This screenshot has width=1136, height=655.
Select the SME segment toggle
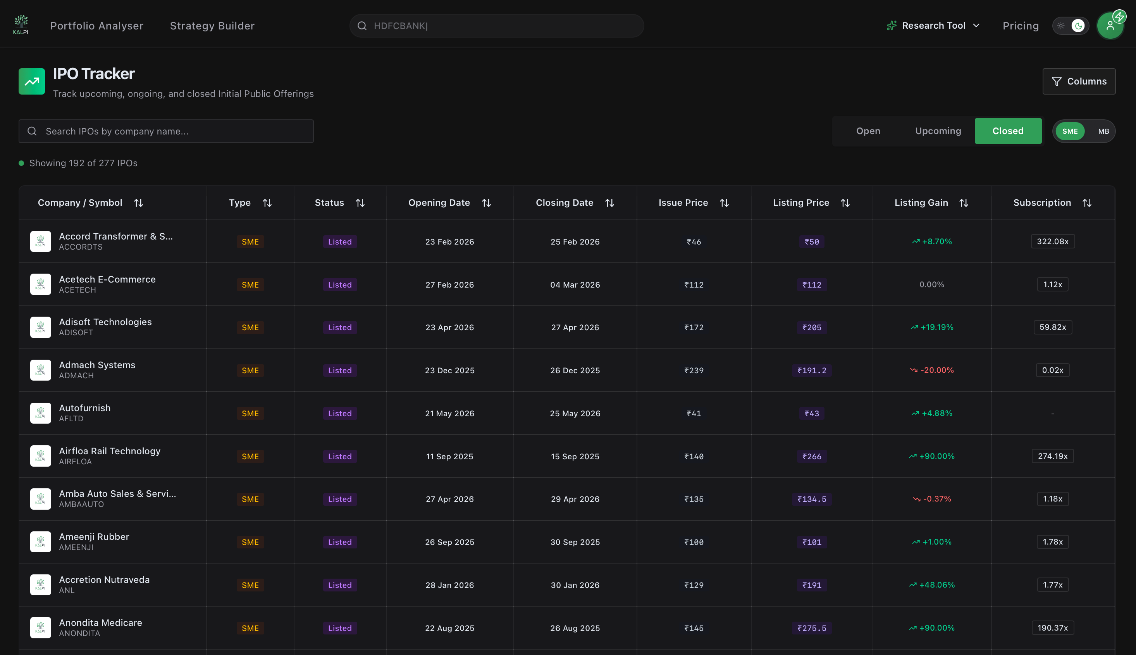[x=1070, y=131]
